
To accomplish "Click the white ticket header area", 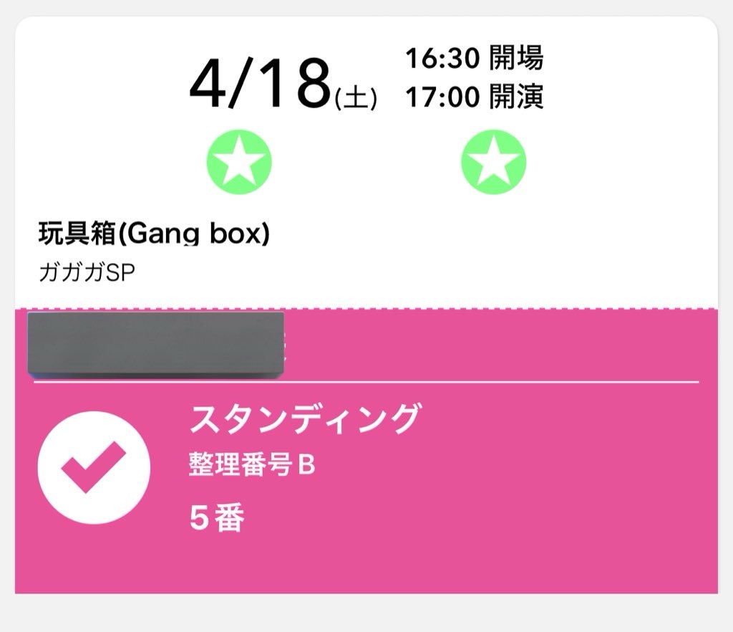I will (x=608, y=236).
